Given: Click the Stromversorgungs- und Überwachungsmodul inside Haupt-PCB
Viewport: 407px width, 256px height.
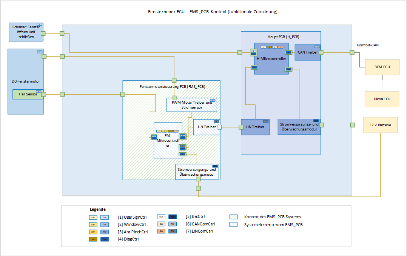Looking at the screenshot, I should pos(299,127).
